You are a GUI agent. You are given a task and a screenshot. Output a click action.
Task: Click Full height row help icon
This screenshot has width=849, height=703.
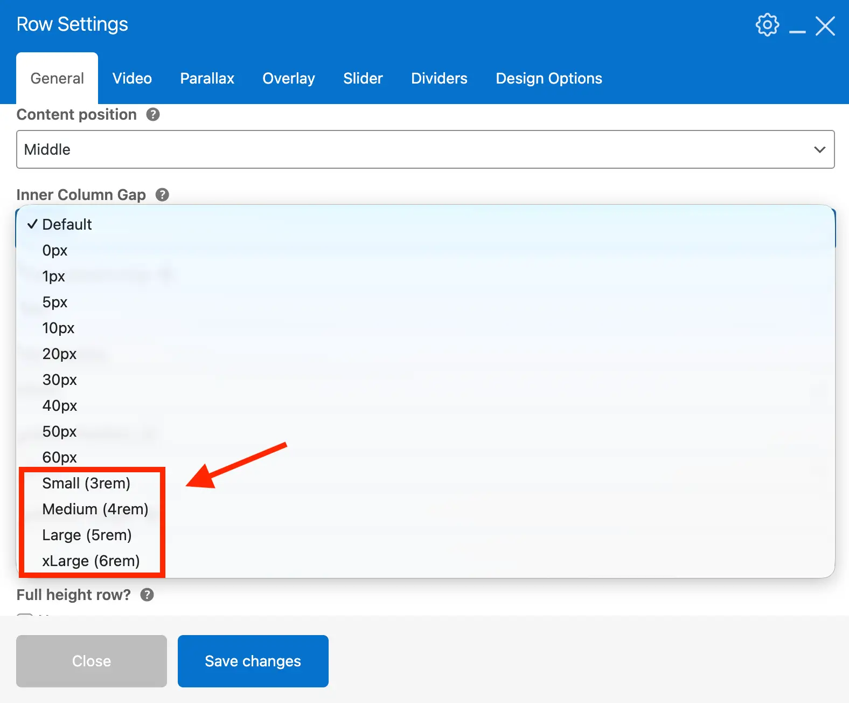pyautogui.click(x=147, y=595)
